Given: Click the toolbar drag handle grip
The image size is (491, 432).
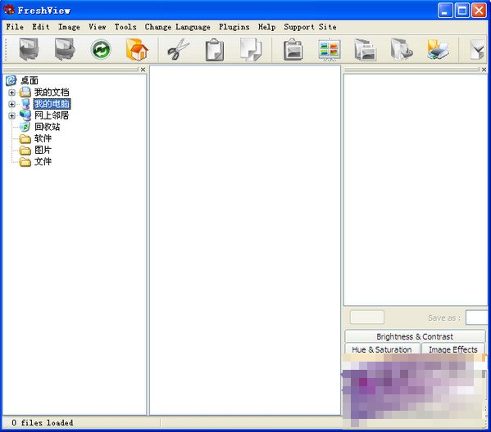Looking at the screenshot, I should (5, 49).
